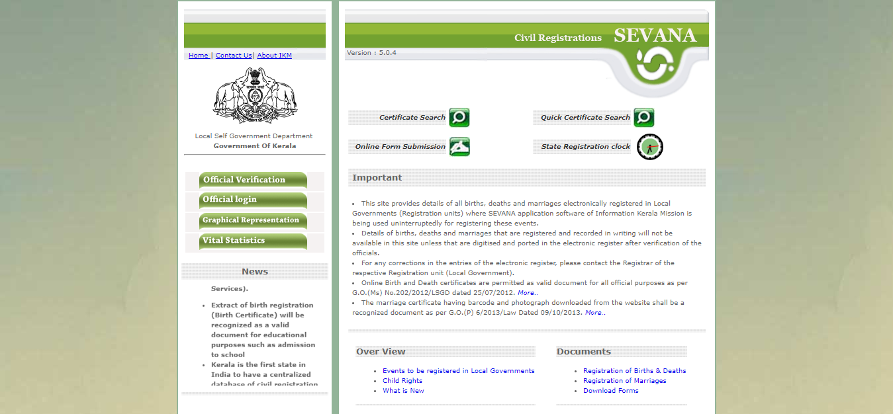Image resolution: width=893 pixels, height=414 pixels.
Task: Click the Online Form Submission writing icon
Action: 459,147
